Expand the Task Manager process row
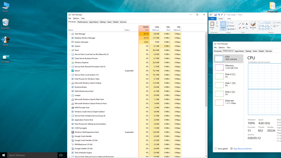 [x=69, y=34]
